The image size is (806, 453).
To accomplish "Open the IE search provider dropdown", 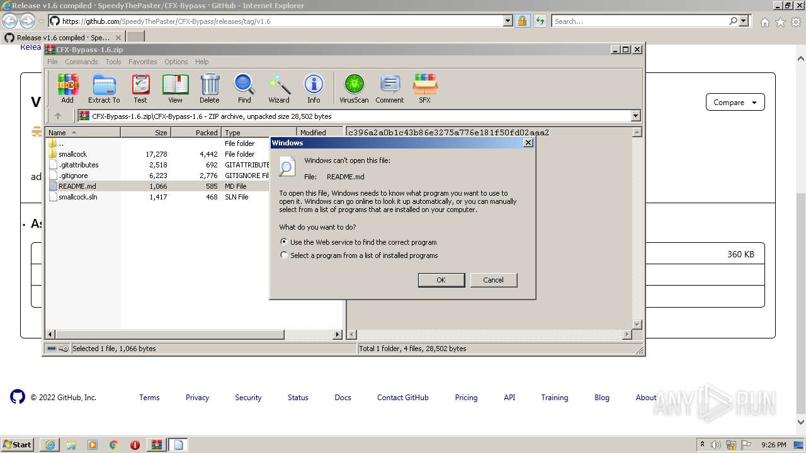I will [744, 21].
